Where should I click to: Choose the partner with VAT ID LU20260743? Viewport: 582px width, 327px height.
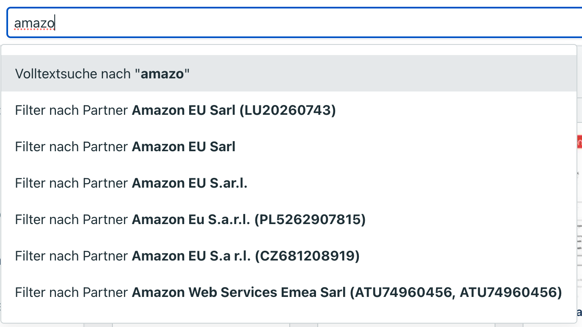(288, 110)
